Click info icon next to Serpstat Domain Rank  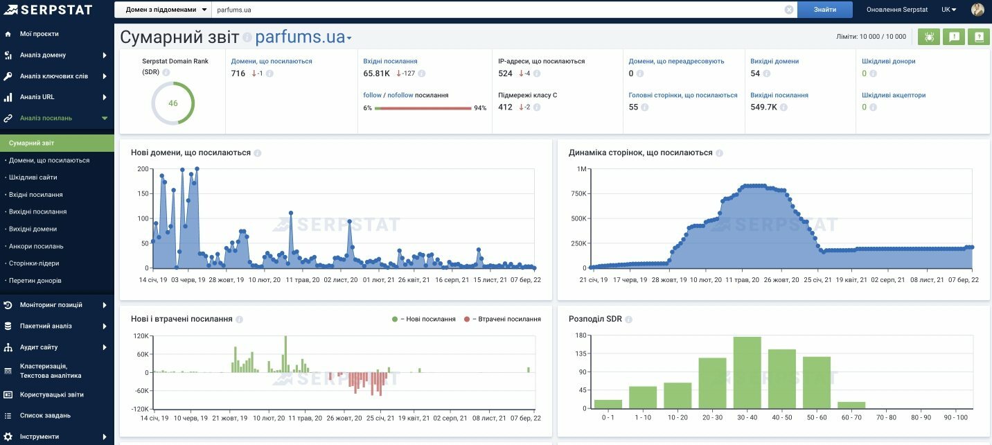[x=166, y=72]
